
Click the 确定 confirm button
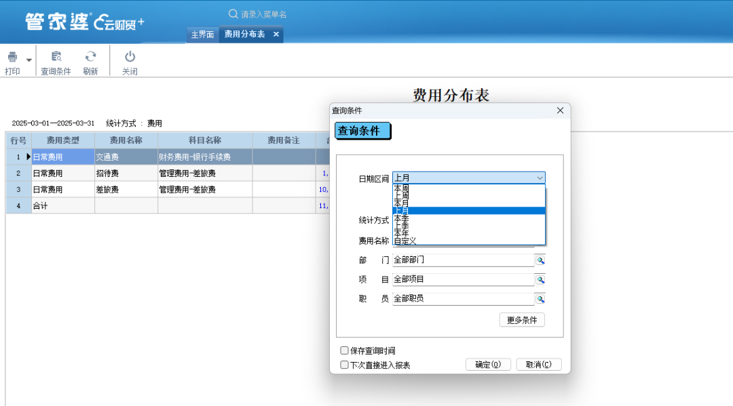(488, 364)
